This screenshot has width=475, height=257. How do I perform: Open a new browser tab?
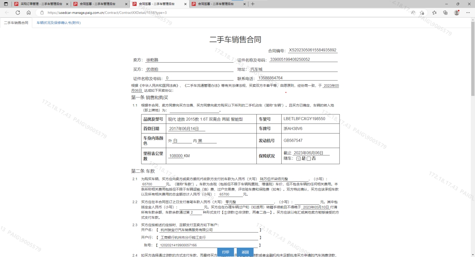click(253, 4)
